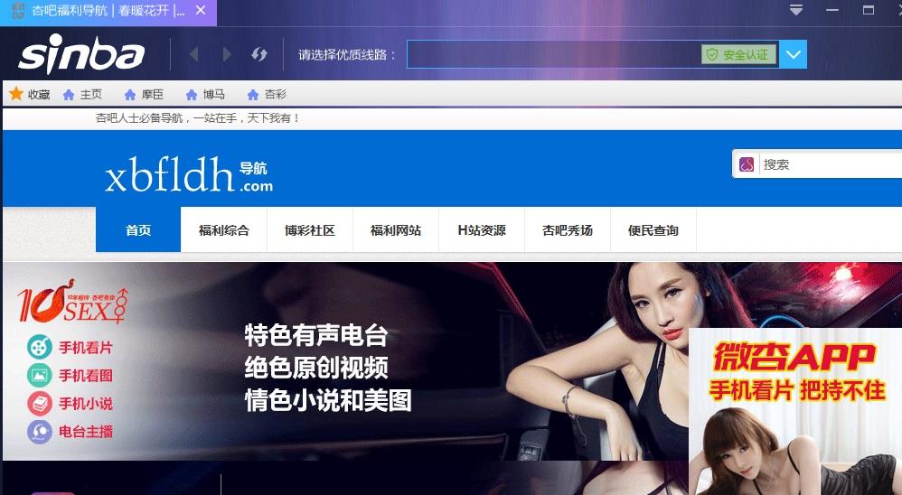This screenshot has width=902, height=495.
Task: Open the 博马 bookmark
Action: (x=205, y=94)
